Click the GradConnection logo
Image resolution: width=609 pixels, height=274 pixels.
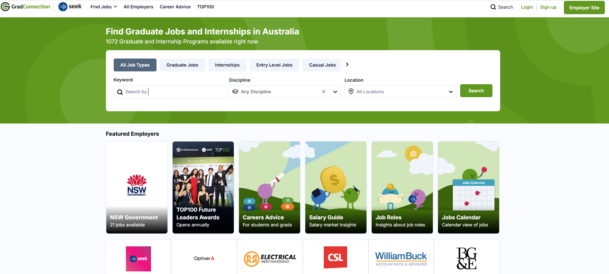pyautogui.click(x=25, y=7)
